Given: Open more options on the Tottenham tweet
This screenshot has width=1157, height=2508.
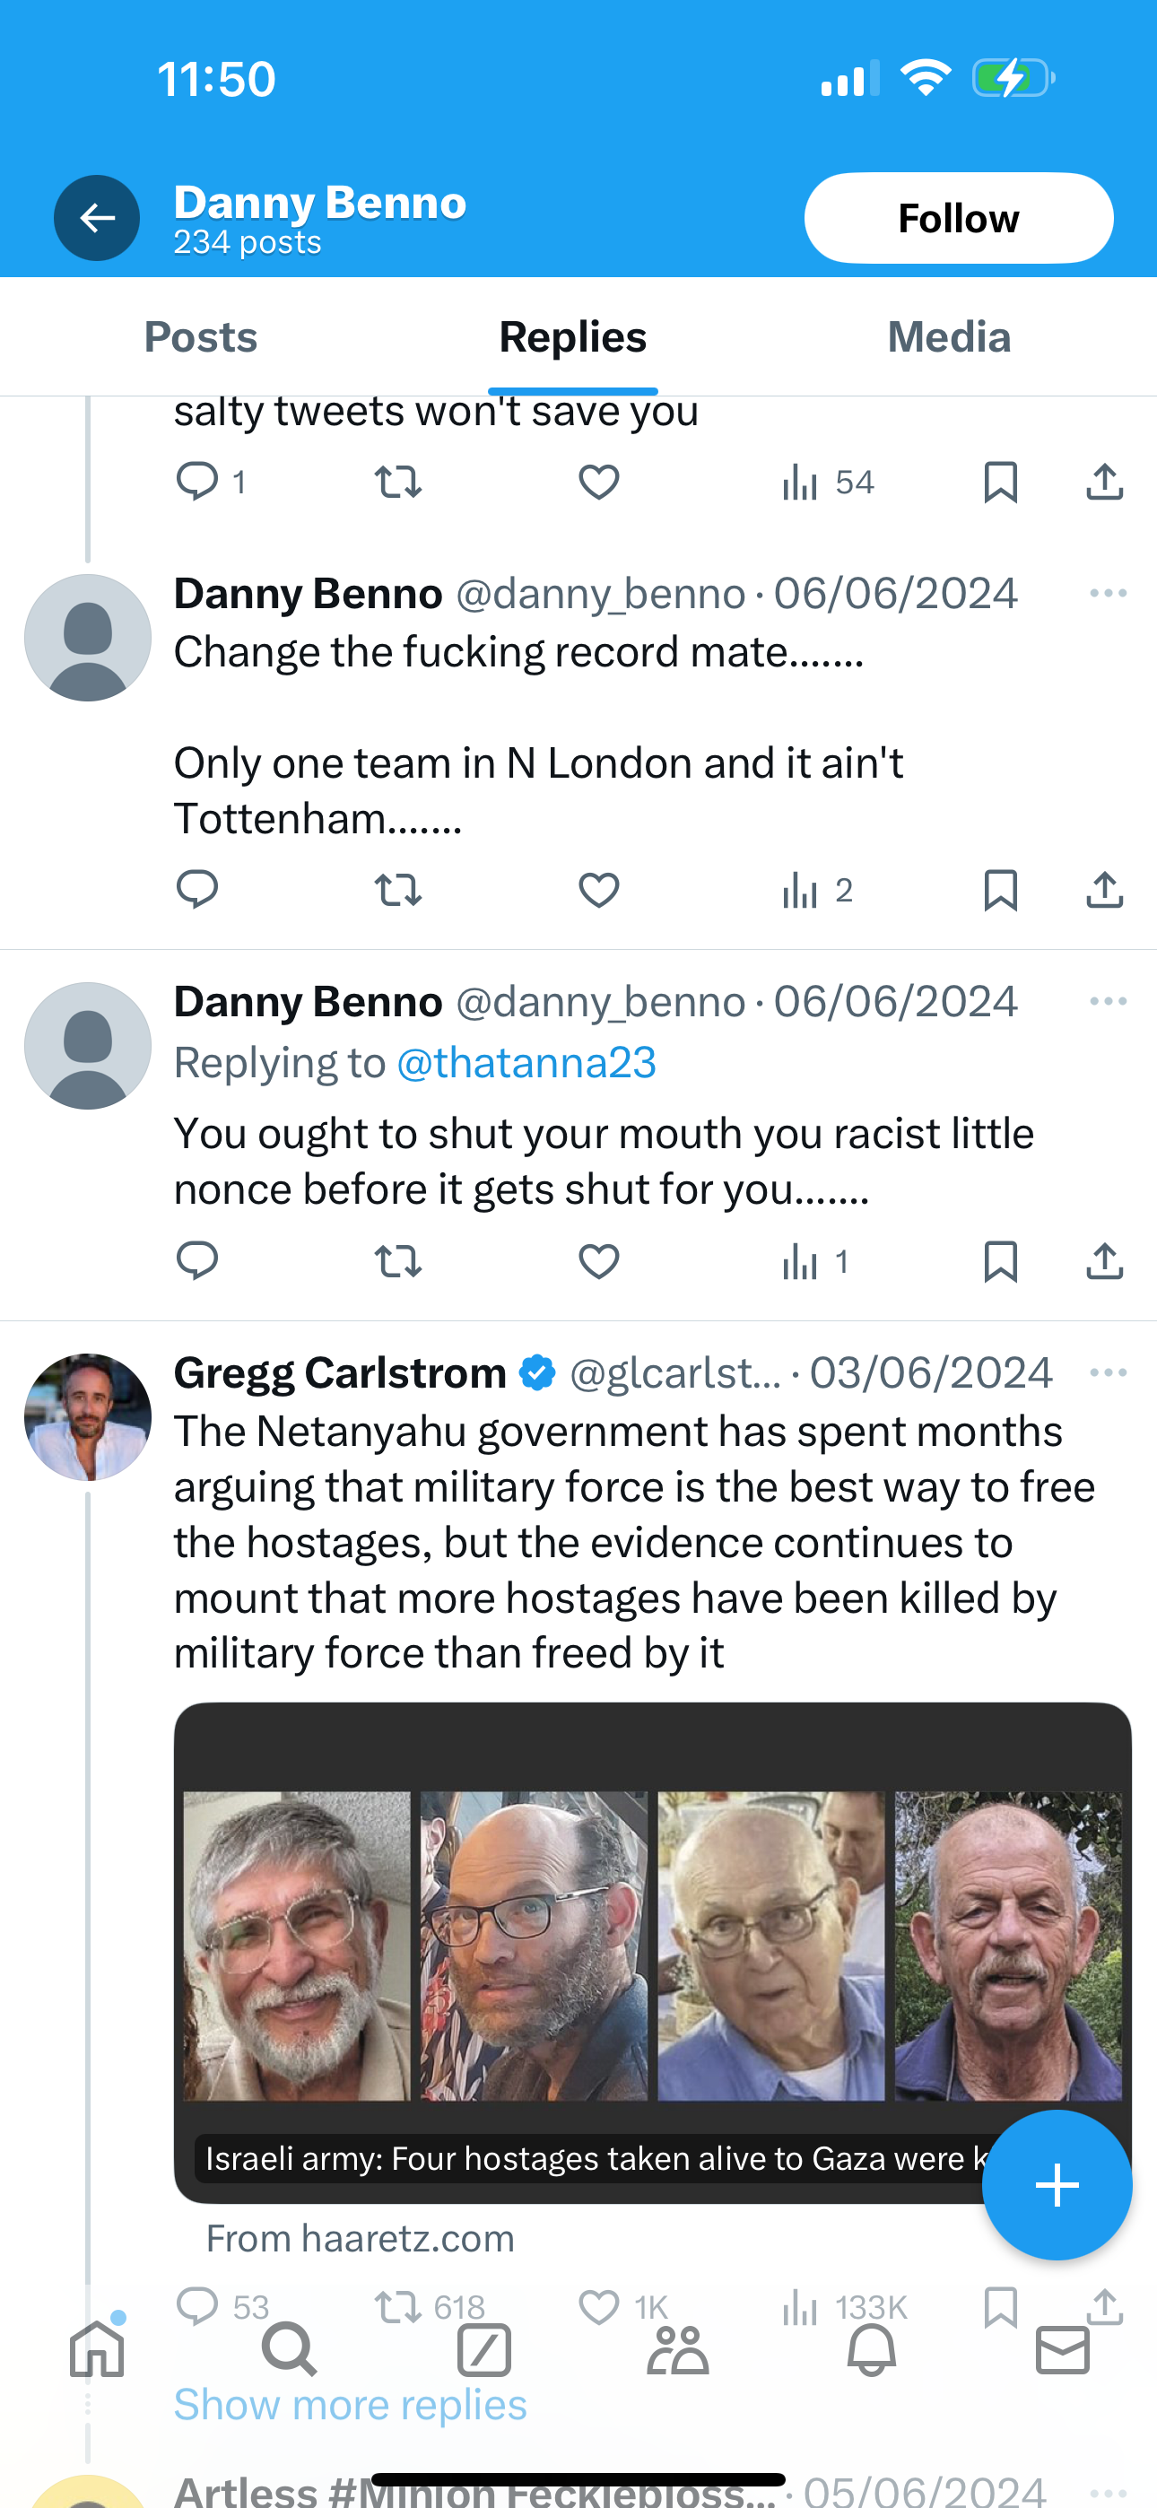Looking at the screenshot, I should tap(1108, 594).
